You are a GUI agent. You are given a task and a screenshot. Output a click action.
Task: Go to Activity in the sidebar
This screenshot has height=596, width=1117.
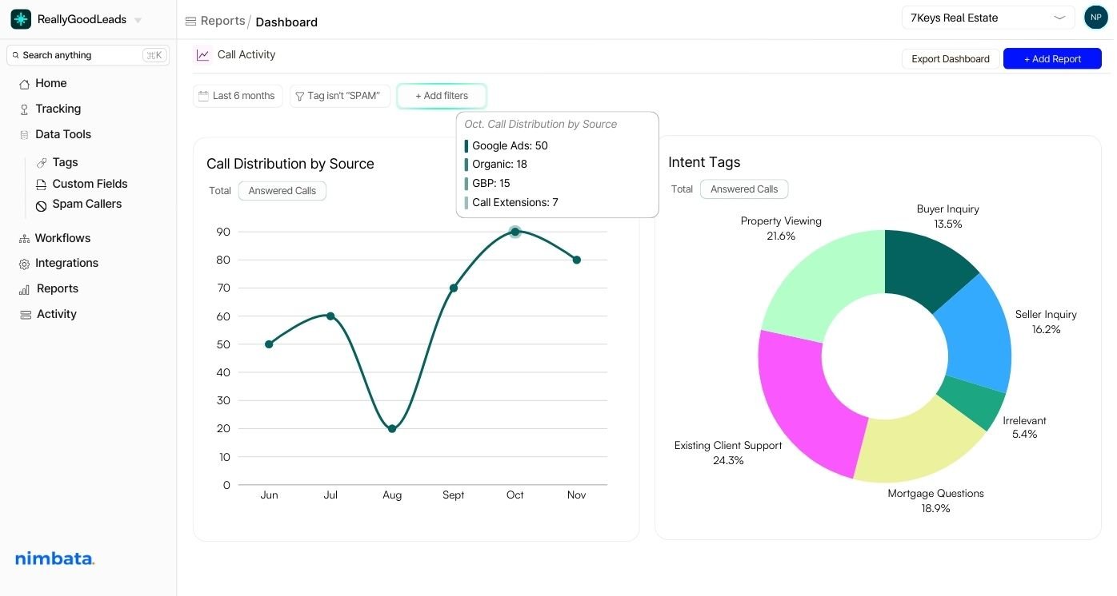[x=56, y=315]
